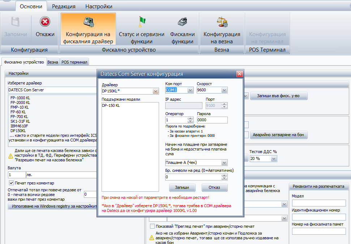Click the Отказ button in dialog
The width and height of the screenshot is (351, 244).
214,187
